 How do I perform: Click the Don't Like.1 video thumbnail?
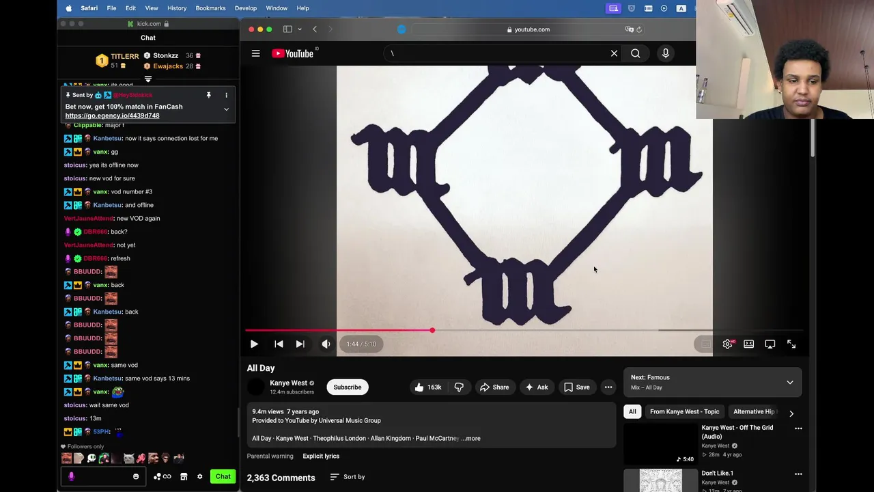[x=660, y=480]
